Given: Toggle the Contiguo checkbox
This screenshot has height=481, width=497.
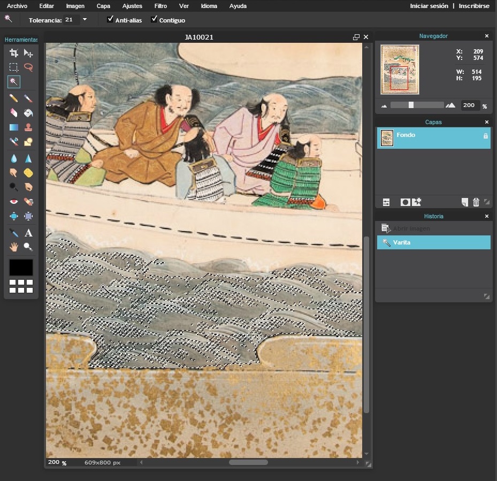Looking at the screenshot, I should [x=154, y=19].
